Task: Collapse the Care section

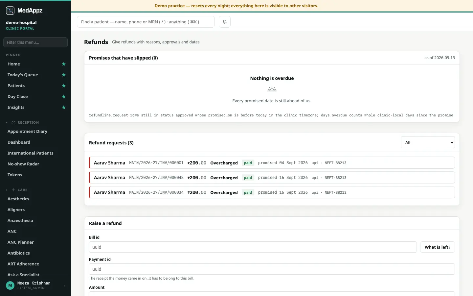Action: (x=7, y=190)
